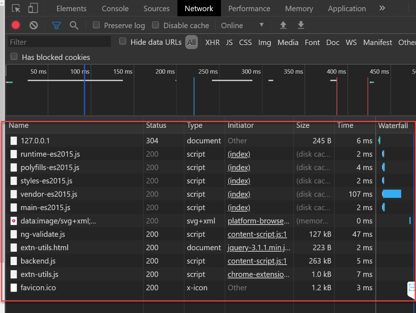Open (index) initiator of runtime-es2015.js

point(239,154)
